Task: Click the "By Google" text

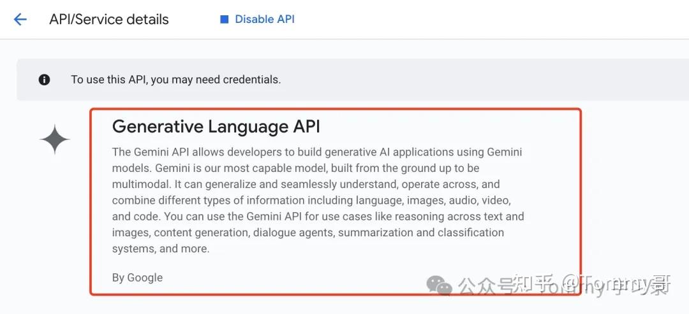Action: 138,278
